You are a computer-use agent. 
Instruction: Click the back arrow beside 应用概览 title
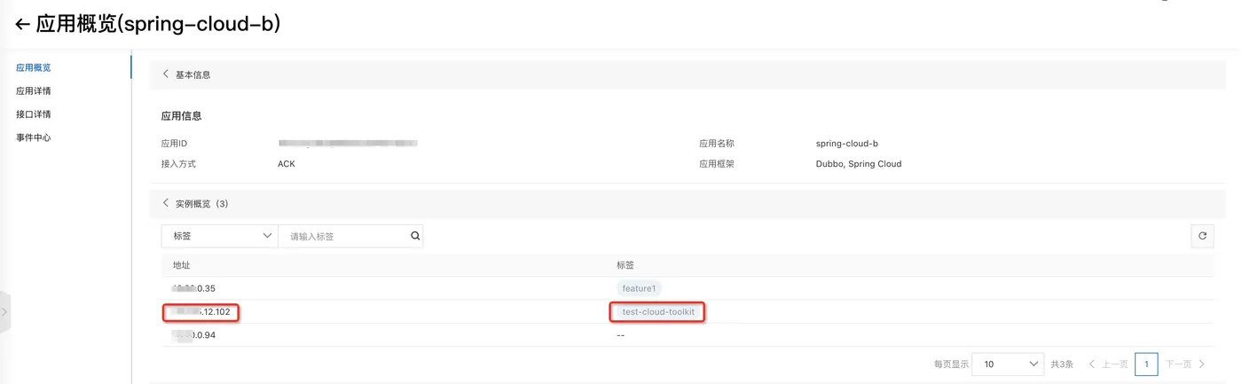point(22,24)
